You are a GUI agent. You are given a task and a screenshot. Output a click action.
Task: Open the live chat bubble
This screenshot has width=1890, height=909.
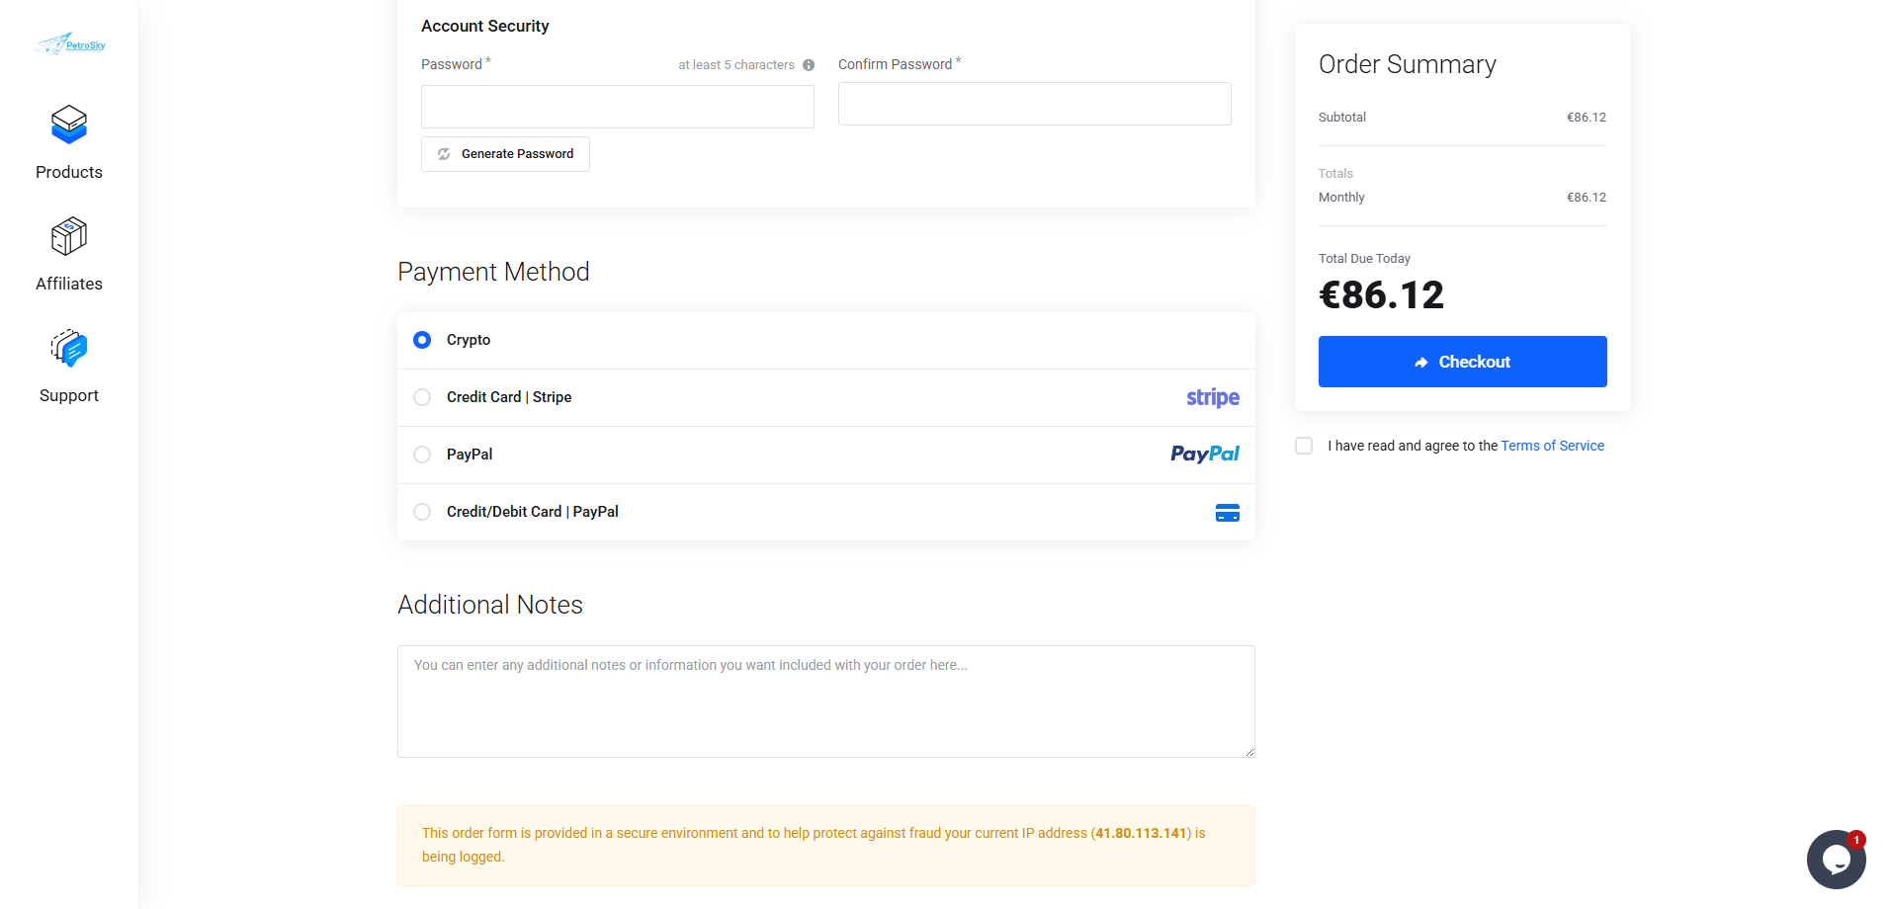pos(1836,860)
